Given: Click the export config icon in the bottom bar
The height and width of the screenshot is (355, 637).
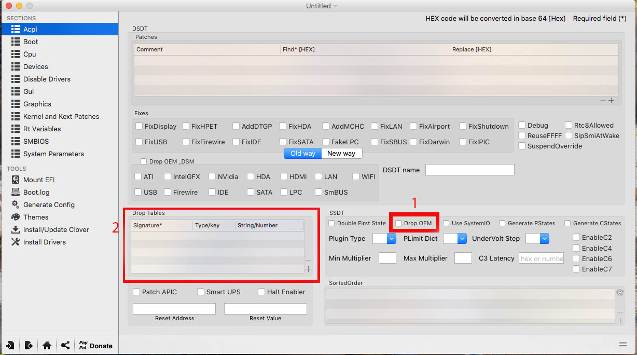Looking at the screenshot, I should [29, 345].
